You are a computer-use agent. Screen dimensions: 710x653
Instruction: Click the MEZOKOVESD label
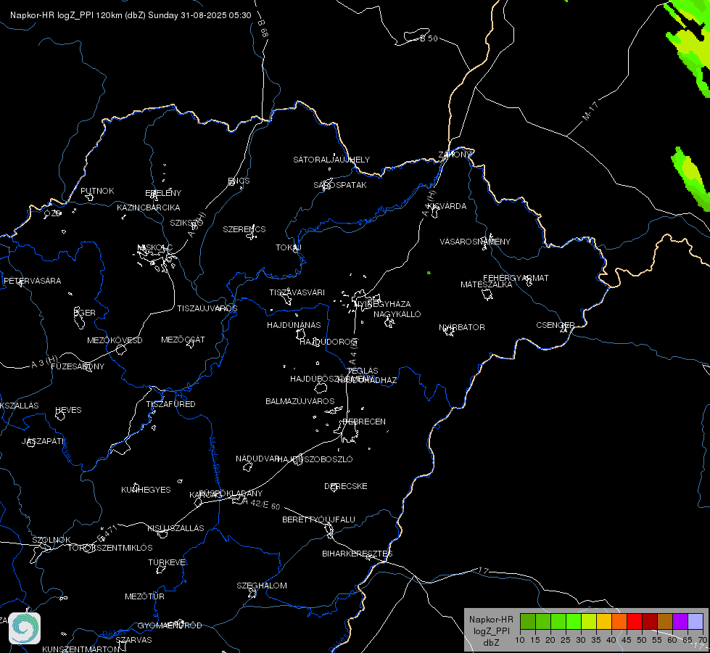[x=115, y=340]
